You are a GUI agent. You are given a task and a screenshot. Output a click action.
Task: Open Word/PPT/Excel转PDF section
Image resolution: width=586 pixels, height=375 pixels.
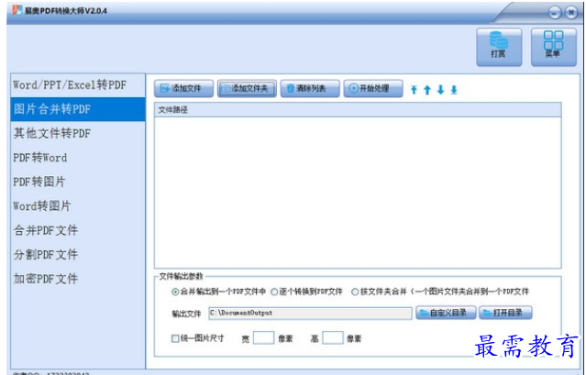pyautogui.click(x=78, y=85)
